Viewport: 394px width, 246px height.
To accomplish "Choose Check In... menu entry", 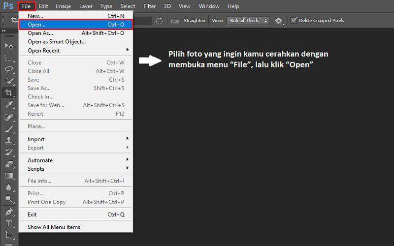I will tap(75, 96).
